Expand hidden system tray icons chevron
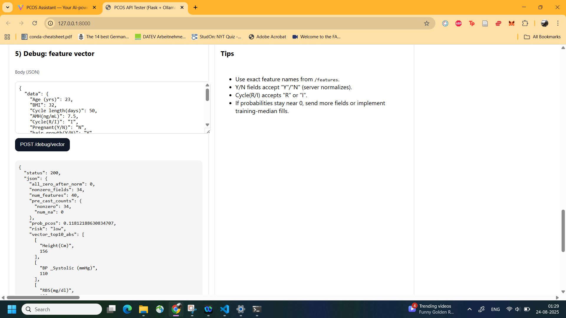The image size is (566, 318). coord(469,309)
